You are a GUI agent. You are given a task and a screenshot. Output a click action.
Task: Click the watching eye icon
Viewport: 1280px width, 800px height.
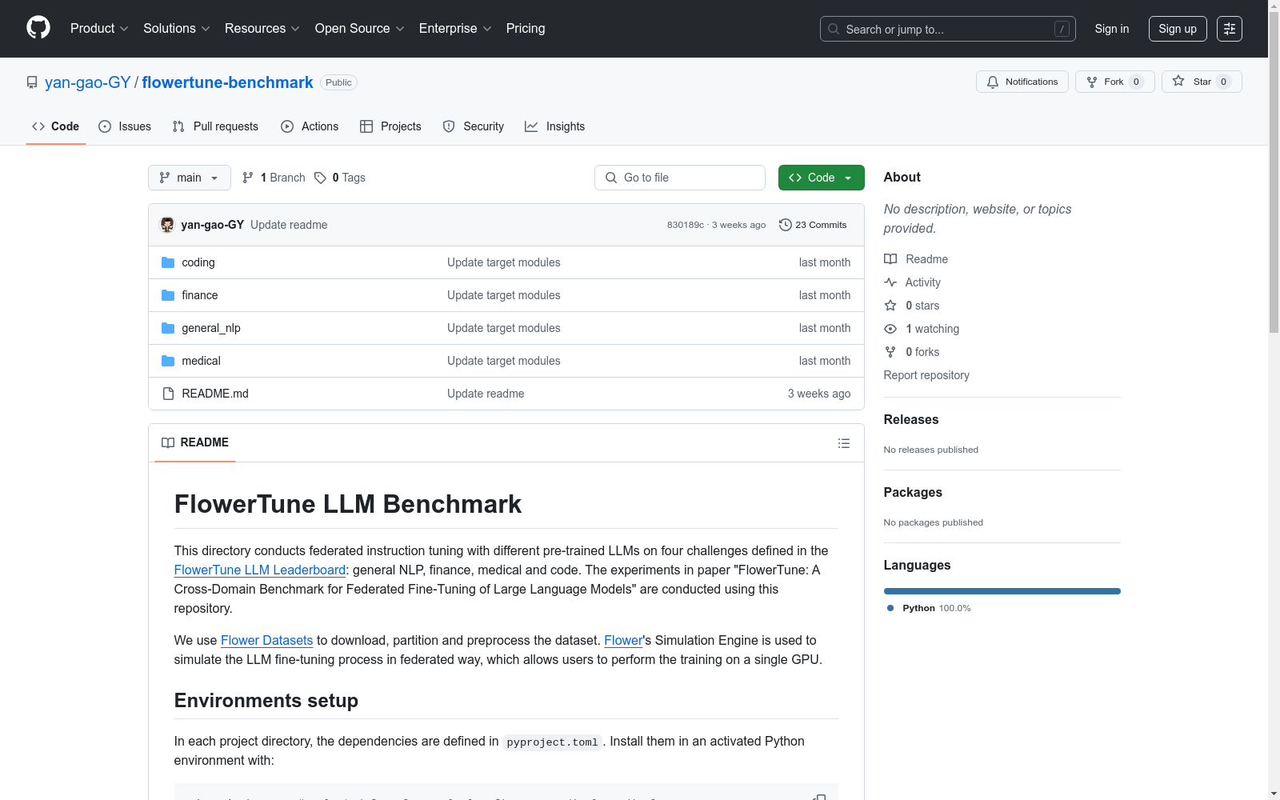(x=890, y=329)
